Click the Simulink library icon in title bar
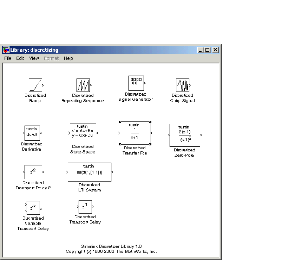 [6, 50]
